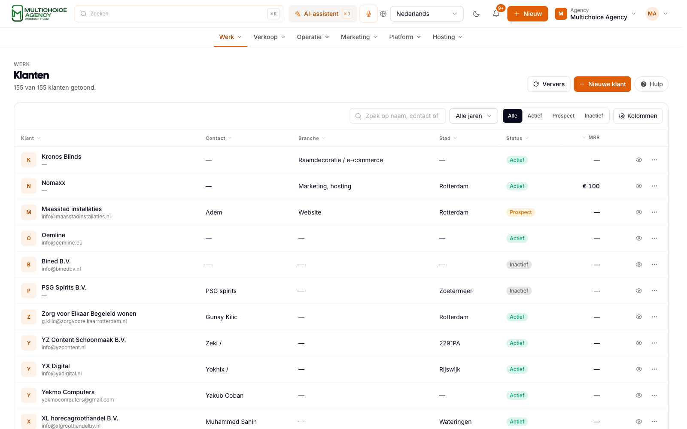This screenshot has height=429, width=687.
Task: Open the notifications bell
Action: [x=496, y=14]
